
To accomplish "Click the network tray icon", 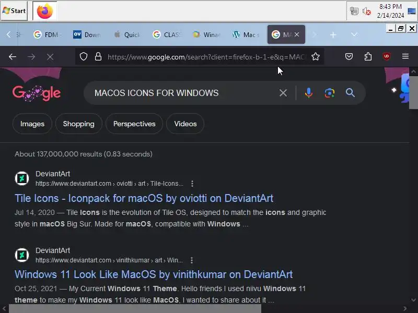I will point(354,11).
